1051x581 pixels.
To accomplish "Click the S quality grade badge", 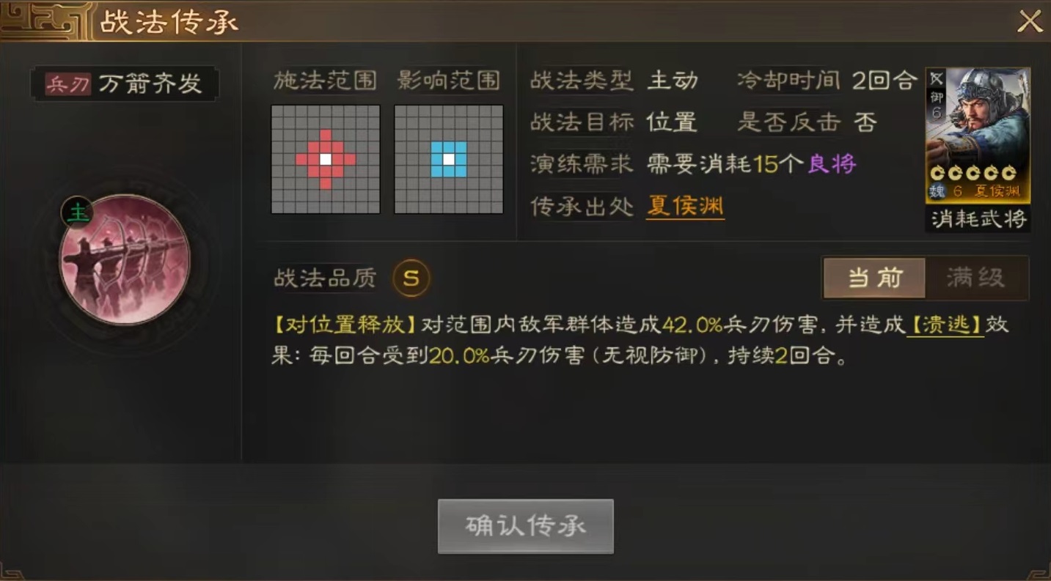I will tap(411, 278).
